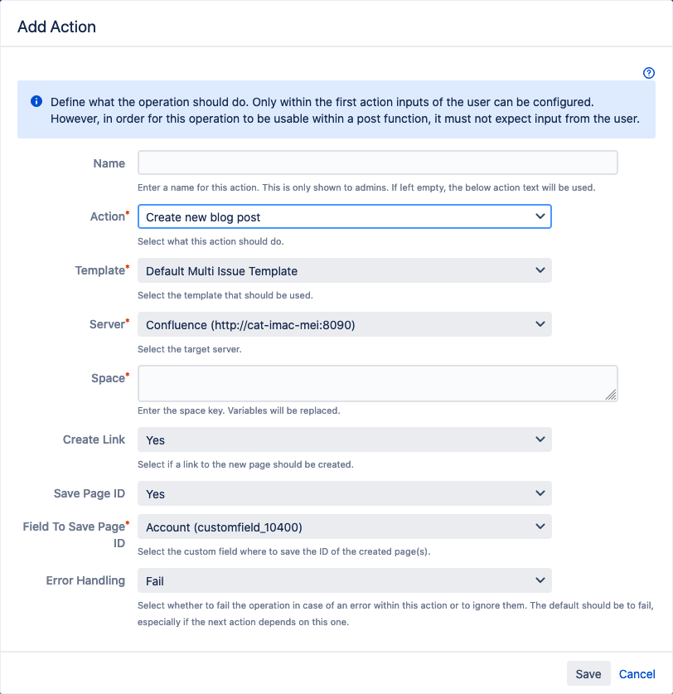This screenshot has height=694, width=673.
Task: Click the Add Action dialog title
Action: (57, 27)
